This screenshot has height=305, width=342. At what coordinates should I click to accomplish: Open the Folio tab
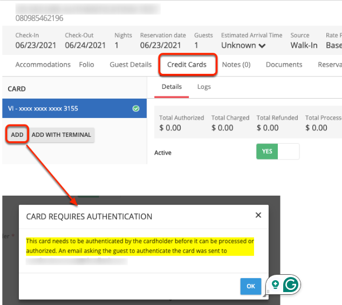click(86, 65)
